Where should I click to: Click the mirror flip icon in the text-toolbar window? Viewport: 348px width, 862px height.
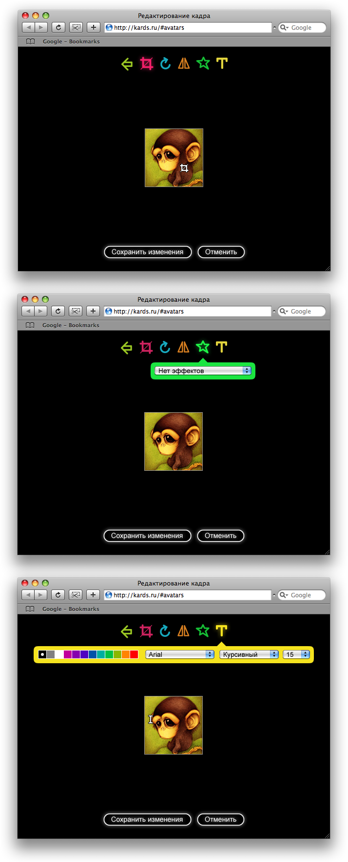pos(183,631)
